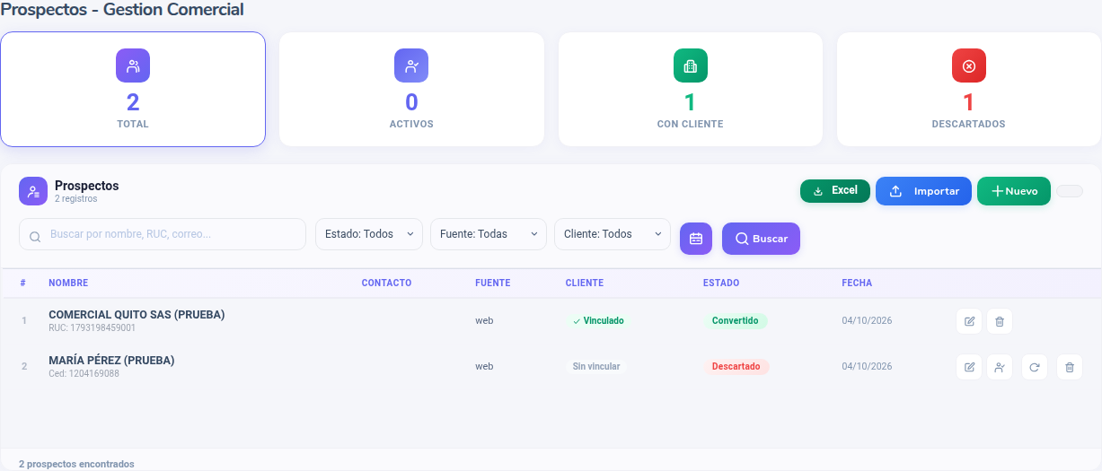Click the blank pill button beside Nuevo
This screenshot has width=1102, height=471.
tap(1070, 191)
